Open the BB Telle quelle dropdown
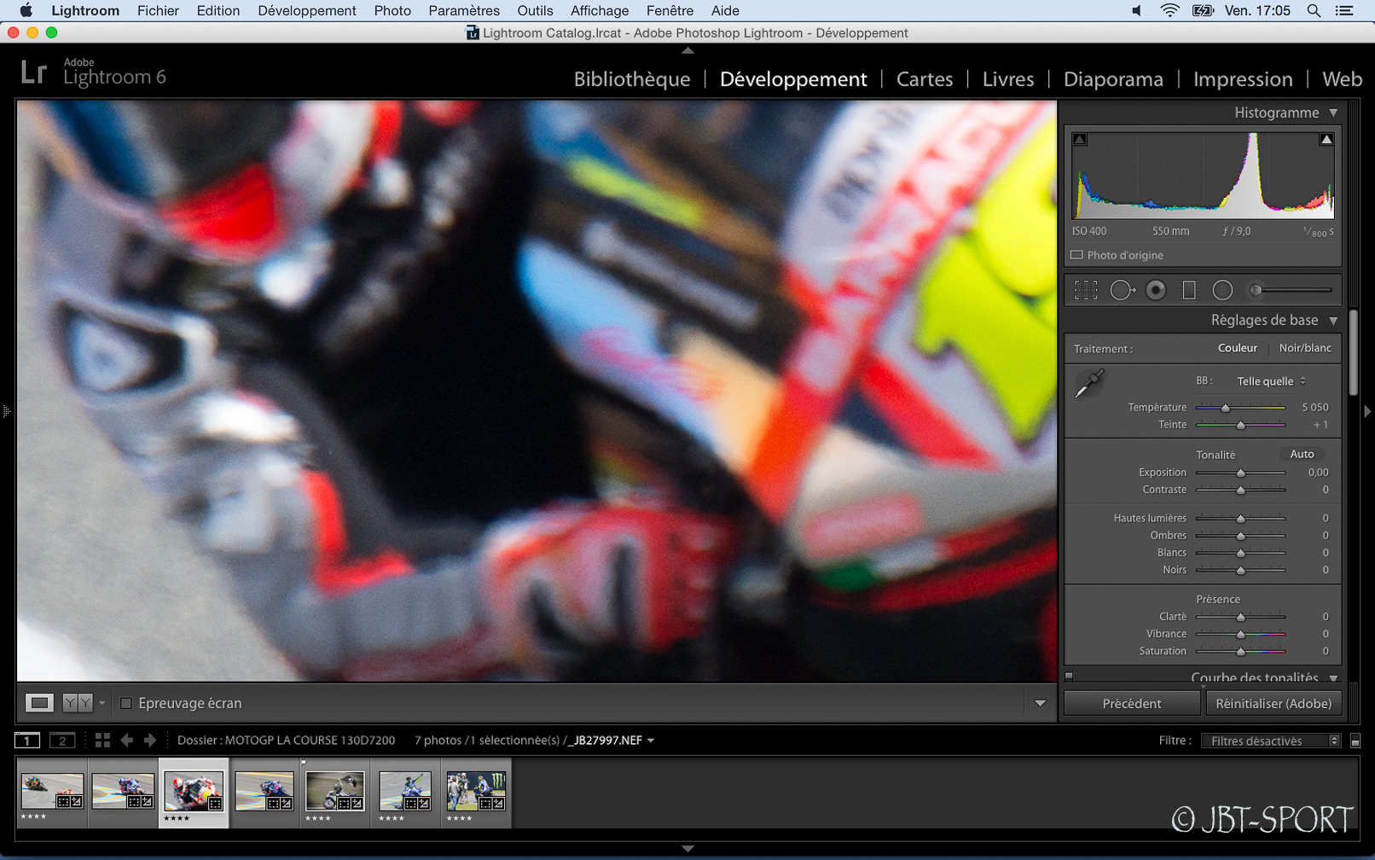Image resolution: width=1375 pixels, height=860 pixels. click(1271, 381)
